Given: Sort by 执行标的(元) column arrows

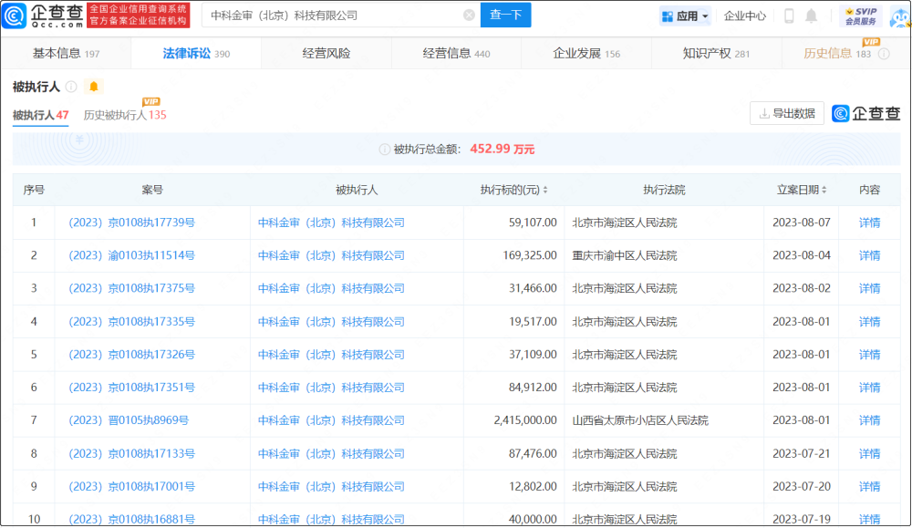Looking at the screenshot, I should 545,191.
